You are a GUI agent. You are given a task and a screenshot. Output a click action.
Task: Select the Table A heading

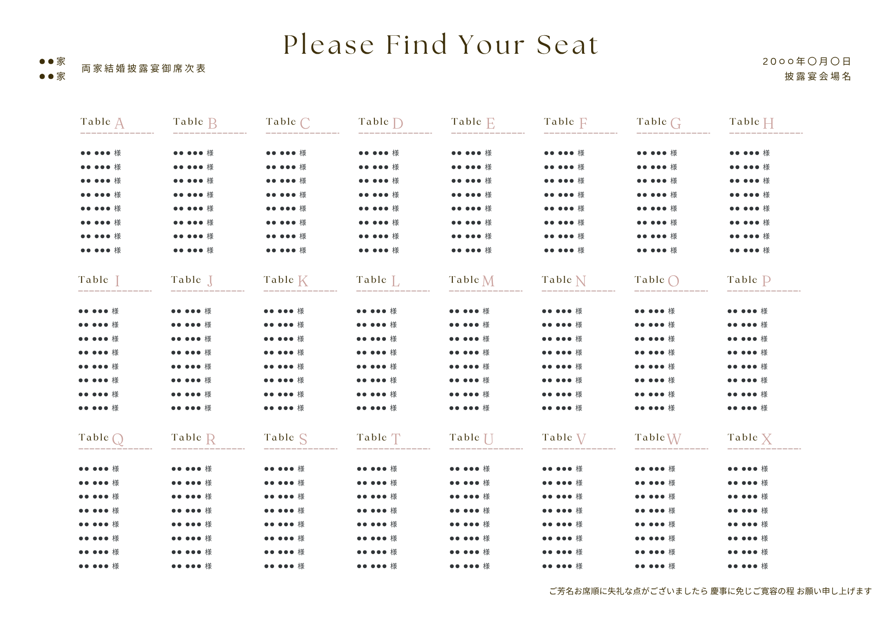coord(103,123)
